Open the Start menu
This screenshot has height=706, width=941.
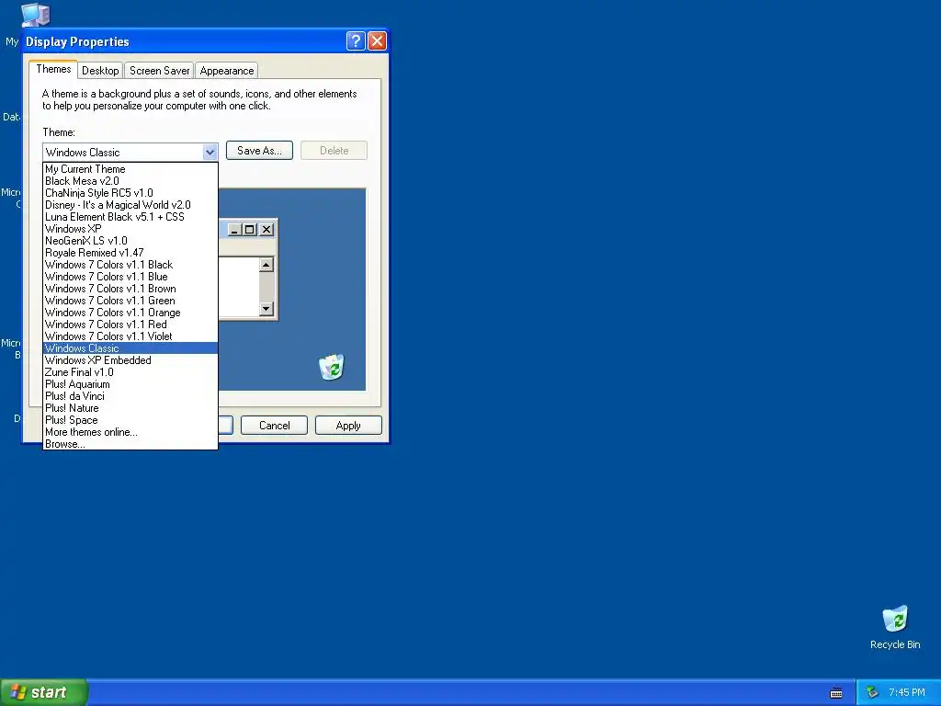coord(44,692)
